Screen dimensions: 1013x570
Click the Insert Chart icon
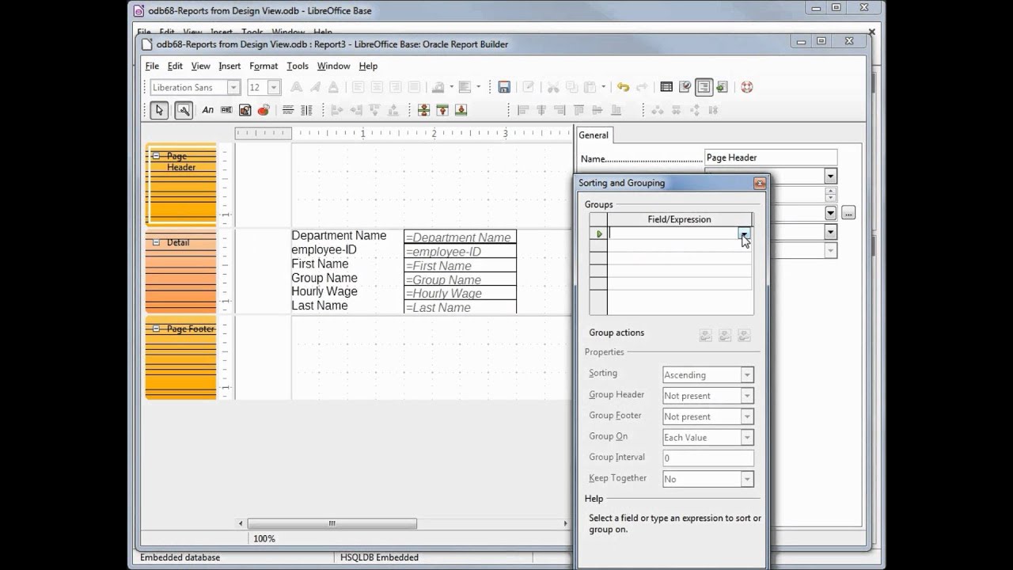[264, 110]
